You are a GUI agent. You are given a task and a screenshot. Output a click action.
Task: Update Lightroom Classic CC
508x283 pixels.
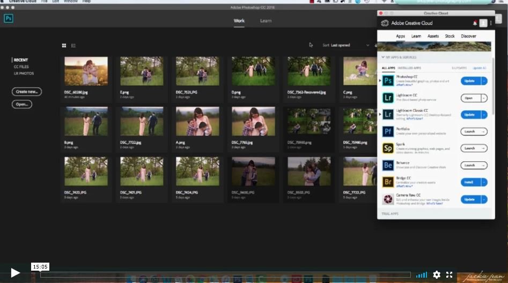point(470,115)
